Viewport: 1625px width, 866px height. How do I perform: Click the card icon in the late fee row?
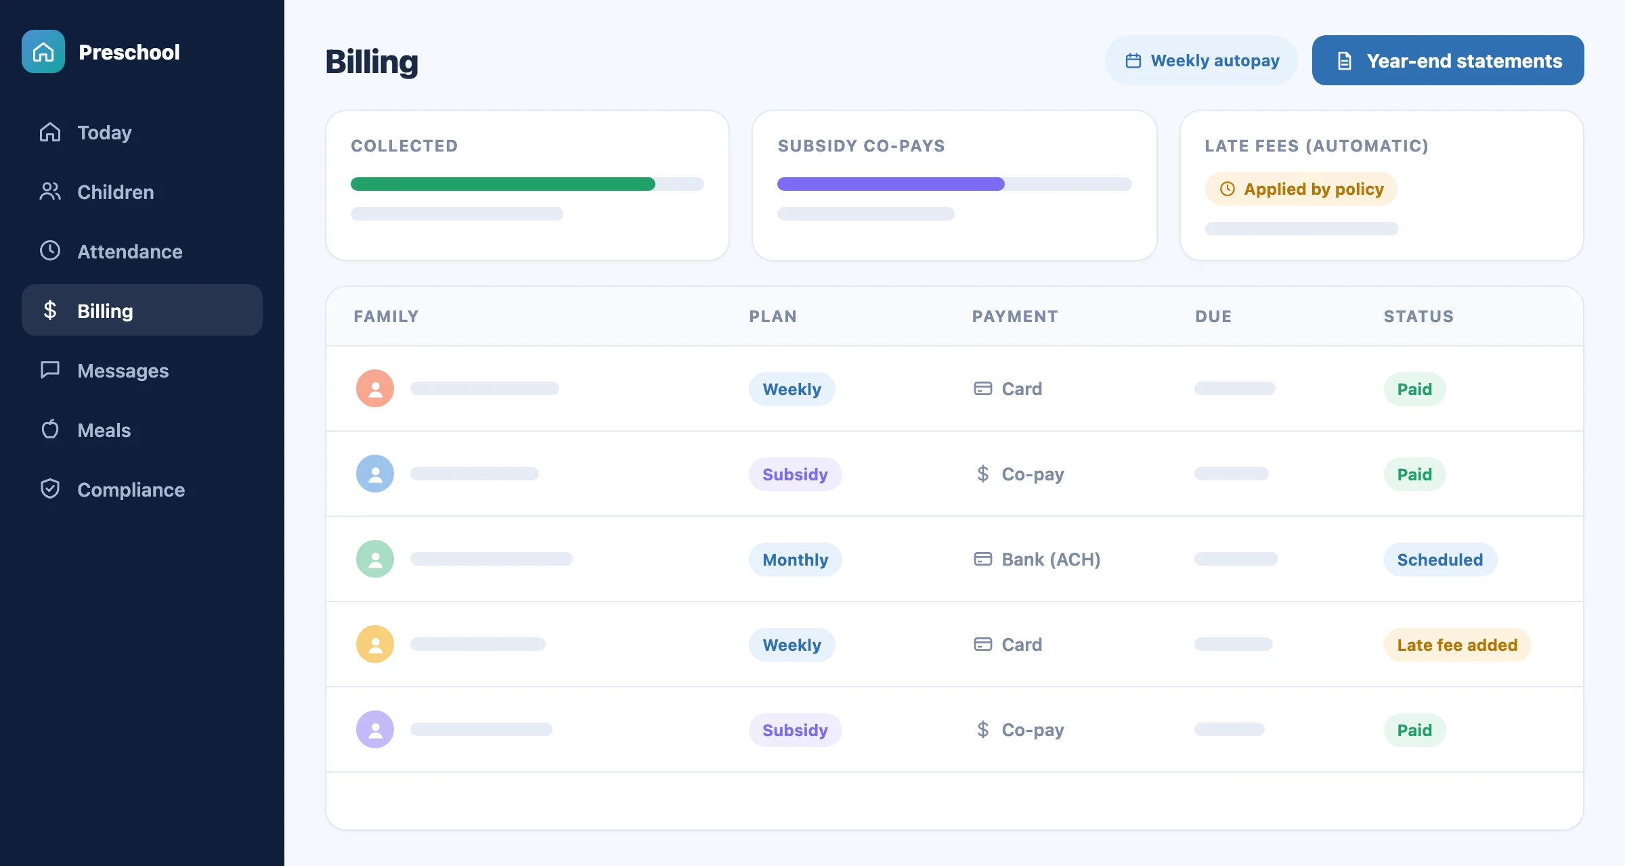pyautogui.click(x=983, y=644)
